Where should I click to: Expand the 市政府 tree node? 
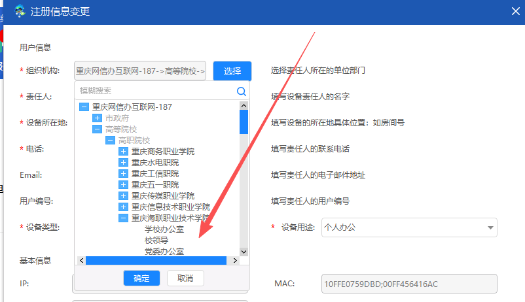click(97, 118)
